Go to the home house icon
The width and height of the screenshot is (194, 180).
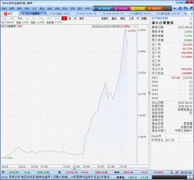[x=180, y=9]
